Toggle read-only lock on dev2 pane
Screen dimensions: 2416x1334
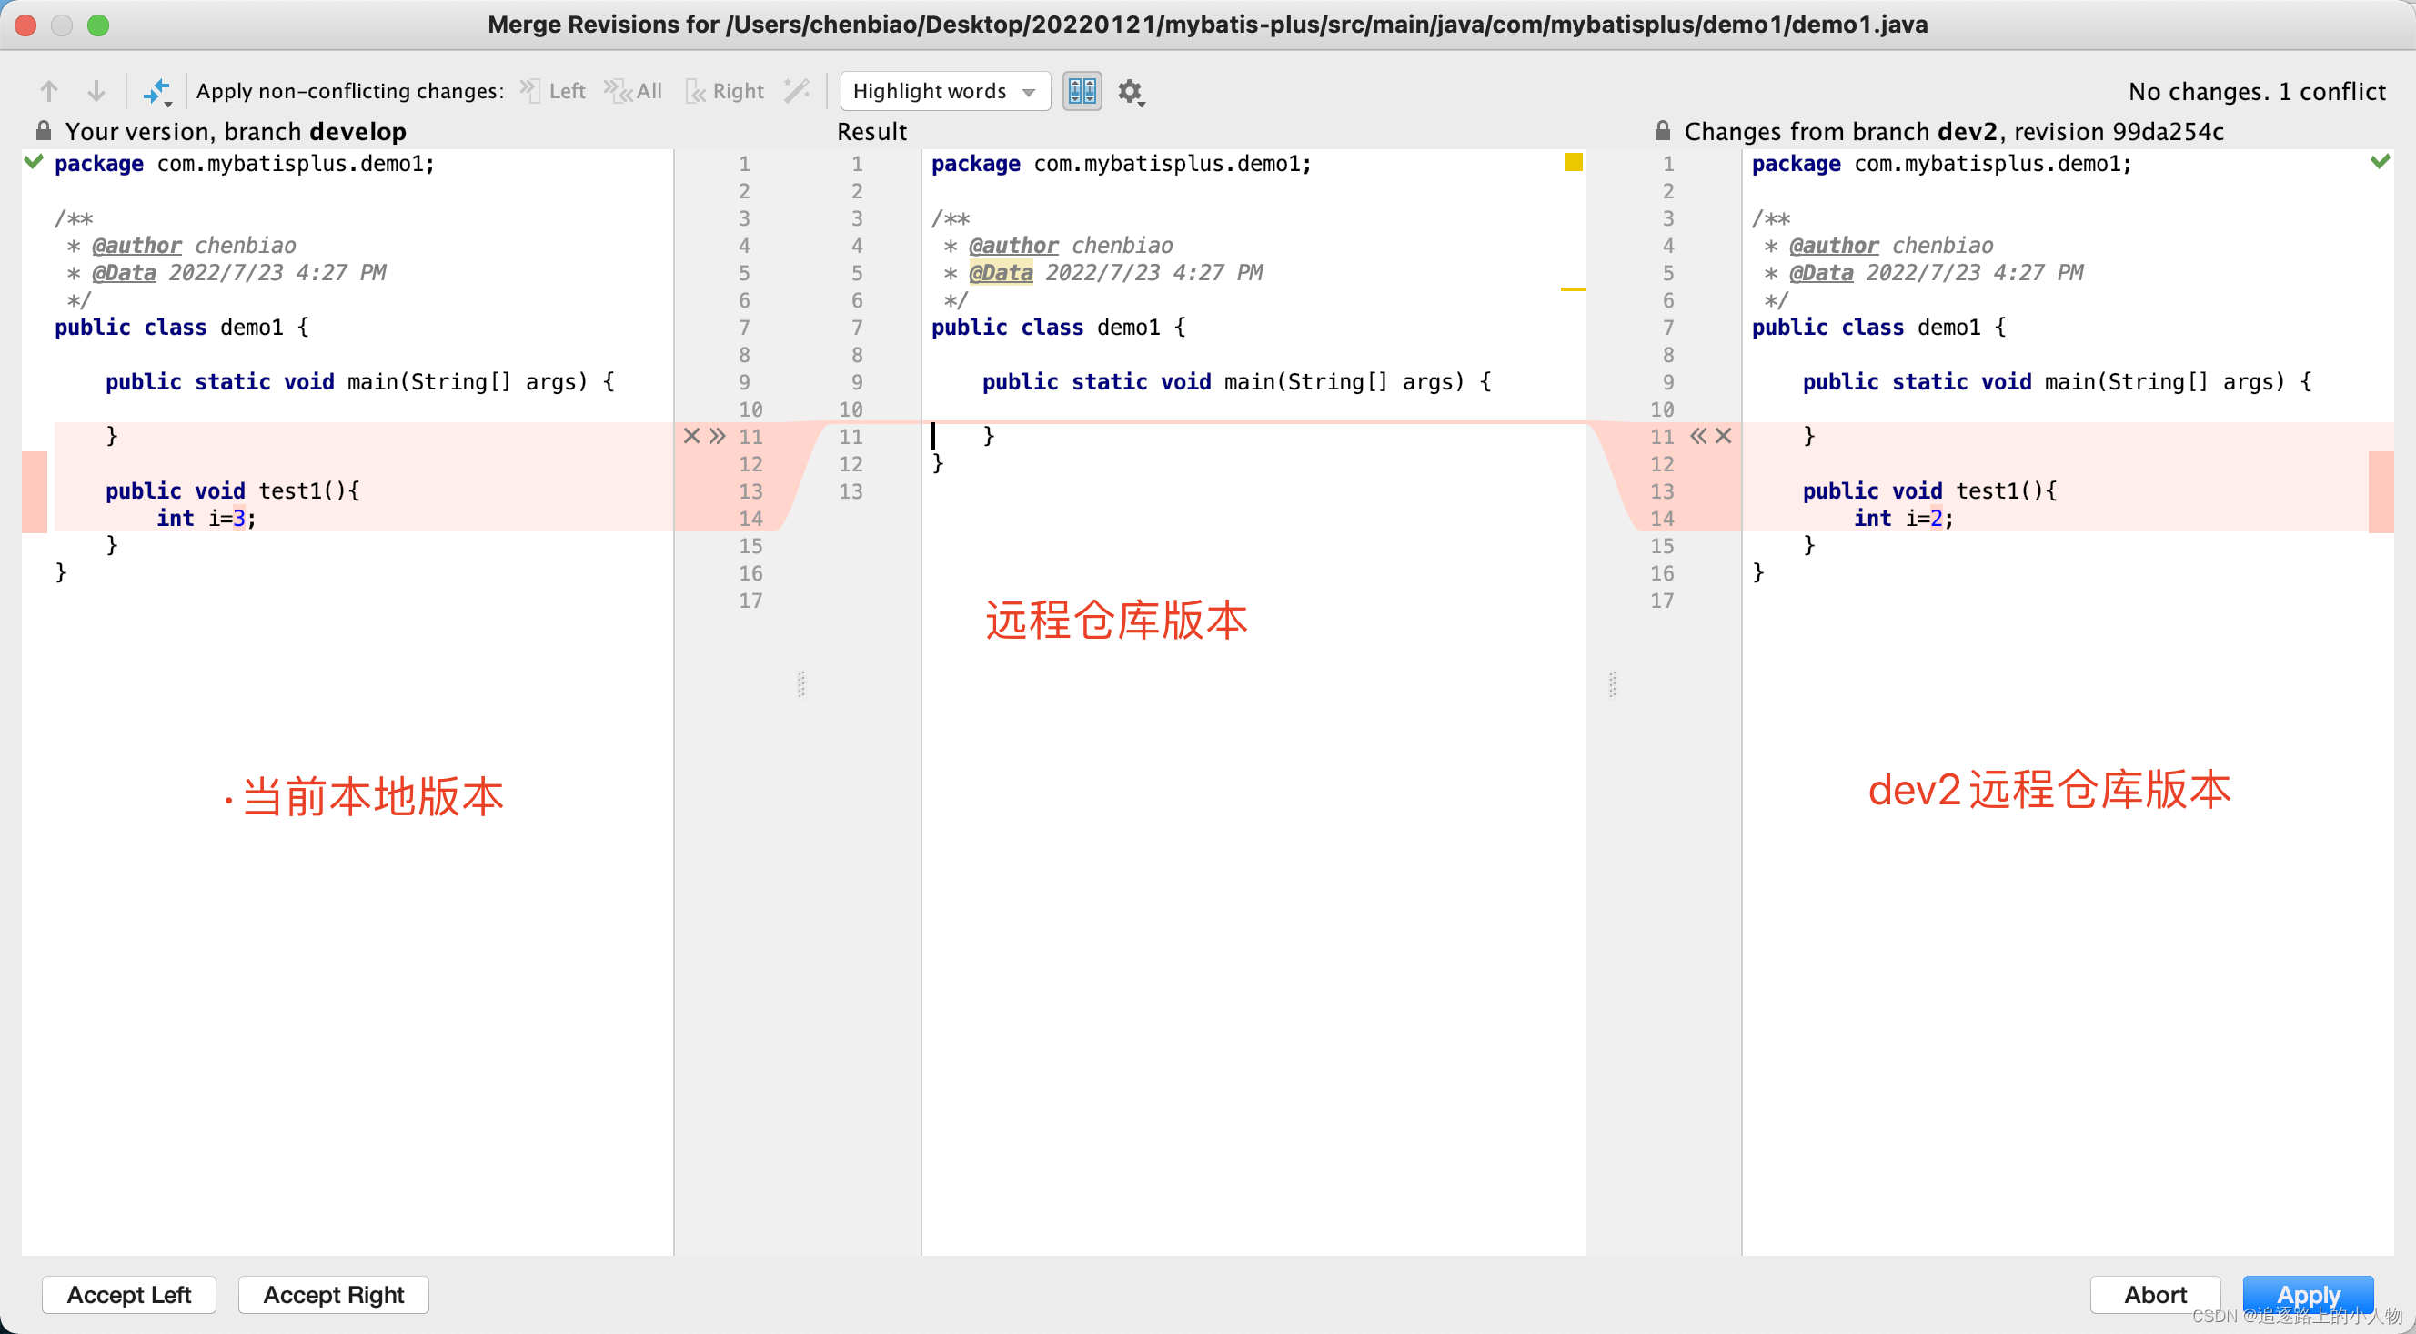click(x=1662, y=130)
